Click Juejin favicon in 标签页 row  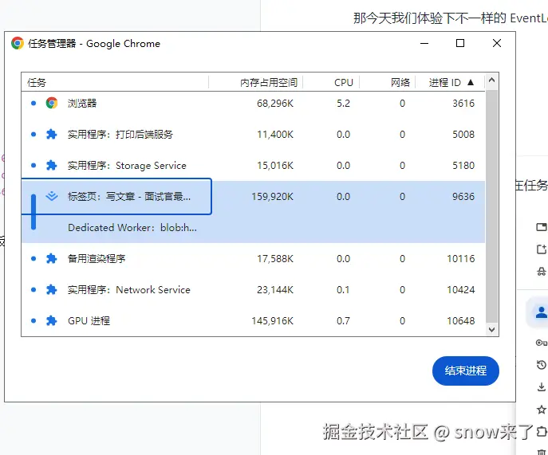pyautogui.click(x=52, y=196)
